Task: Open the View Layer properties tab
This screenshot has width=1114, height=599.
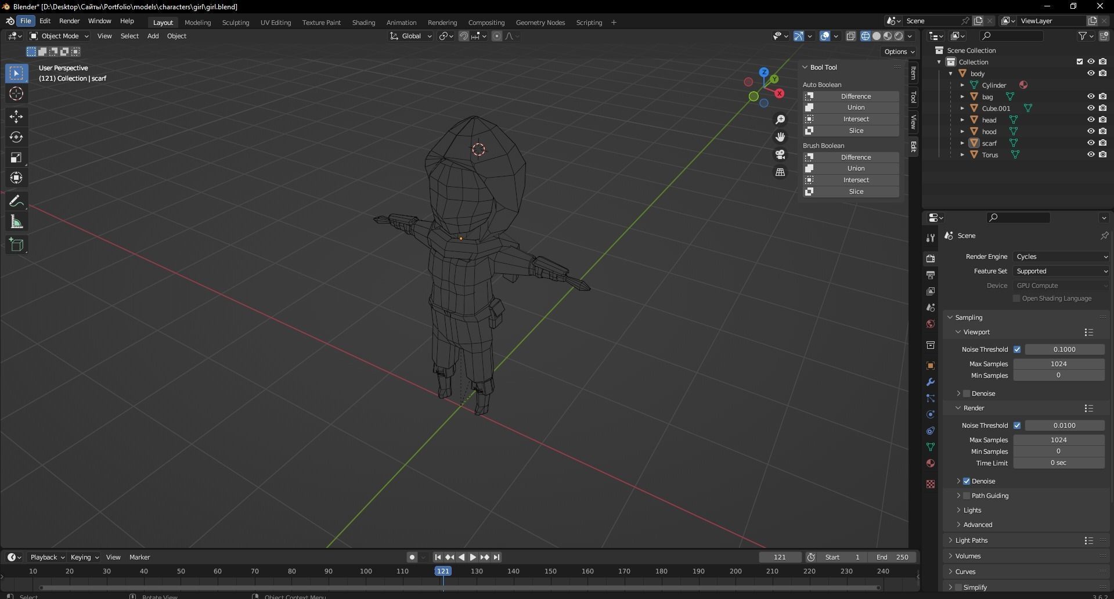Action: pyautogui.click(x=931, y=291)
